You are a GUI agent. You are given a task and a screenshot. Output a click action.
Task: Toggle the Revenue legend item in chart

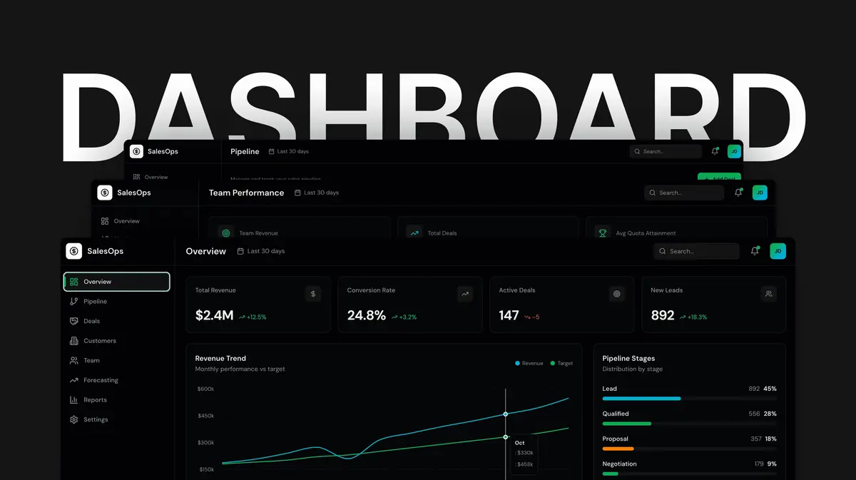[529, 363]
